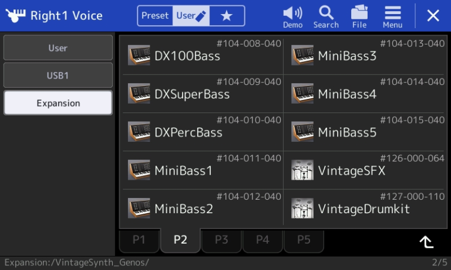
Task: Select the MiniBass1 voice name
Action: tap(183, 170)
